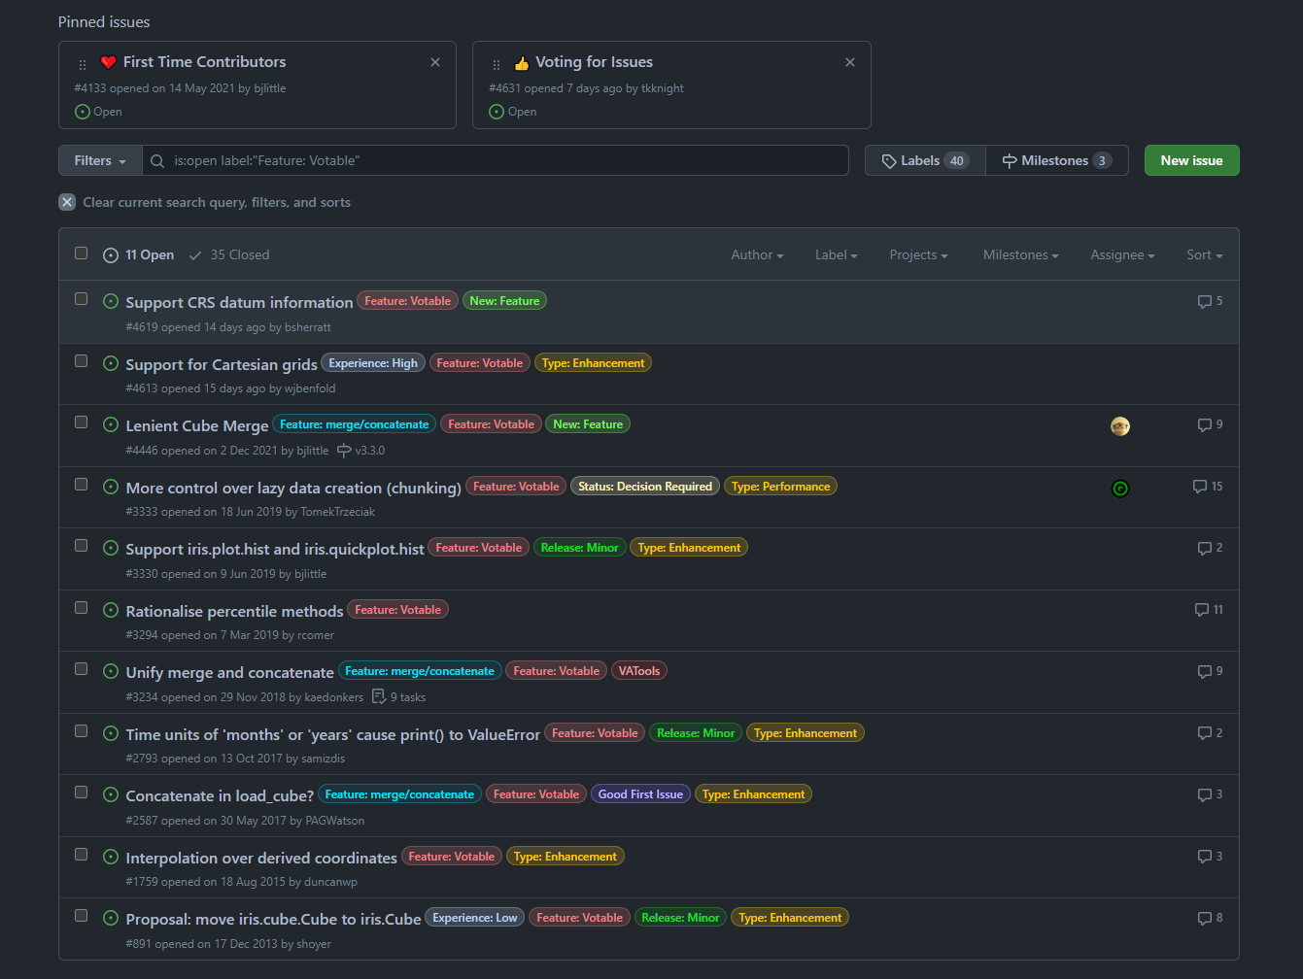Clear current search query, filters, and sorts
Screen dimensions: 1303x979
(x=205, y=202)
